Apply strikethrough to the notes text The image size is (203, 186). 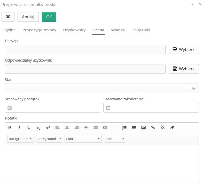tap(86, 128)
